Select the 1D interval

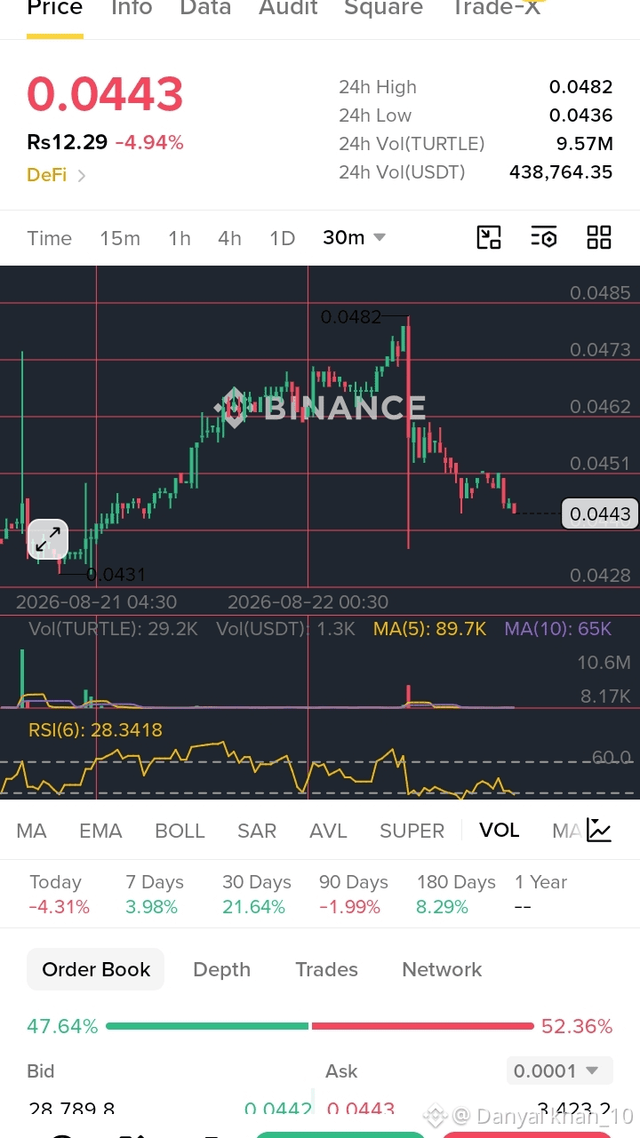click(282, 238)
